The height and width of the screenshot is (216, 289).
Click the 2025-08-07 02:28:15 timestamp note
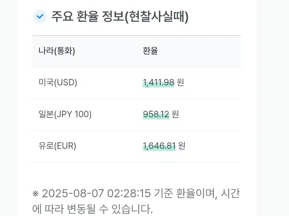point(96,193)
